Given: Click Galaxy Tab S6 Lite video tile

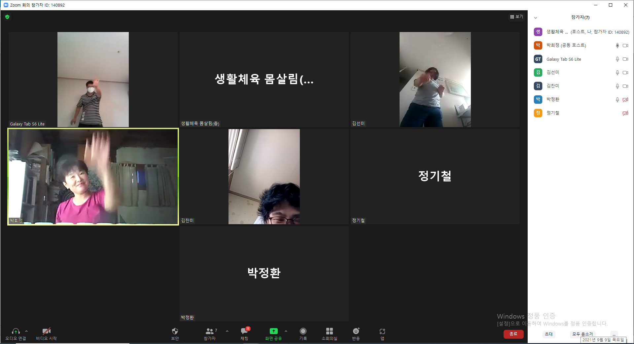Looking at the screenshot, I should pyautogui.click(x=93, y=80).
